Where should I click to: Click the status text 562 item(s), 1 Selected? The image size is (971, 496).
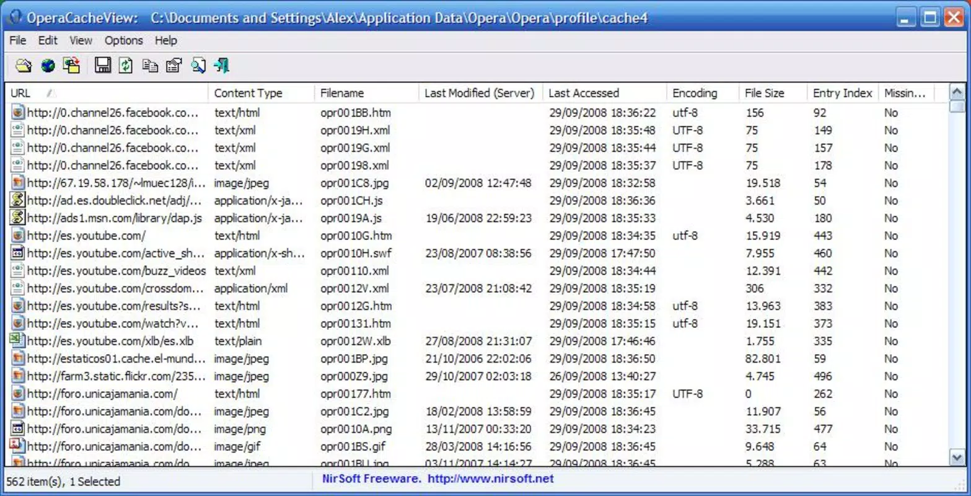pyautogui.click(x=63, y=481)
